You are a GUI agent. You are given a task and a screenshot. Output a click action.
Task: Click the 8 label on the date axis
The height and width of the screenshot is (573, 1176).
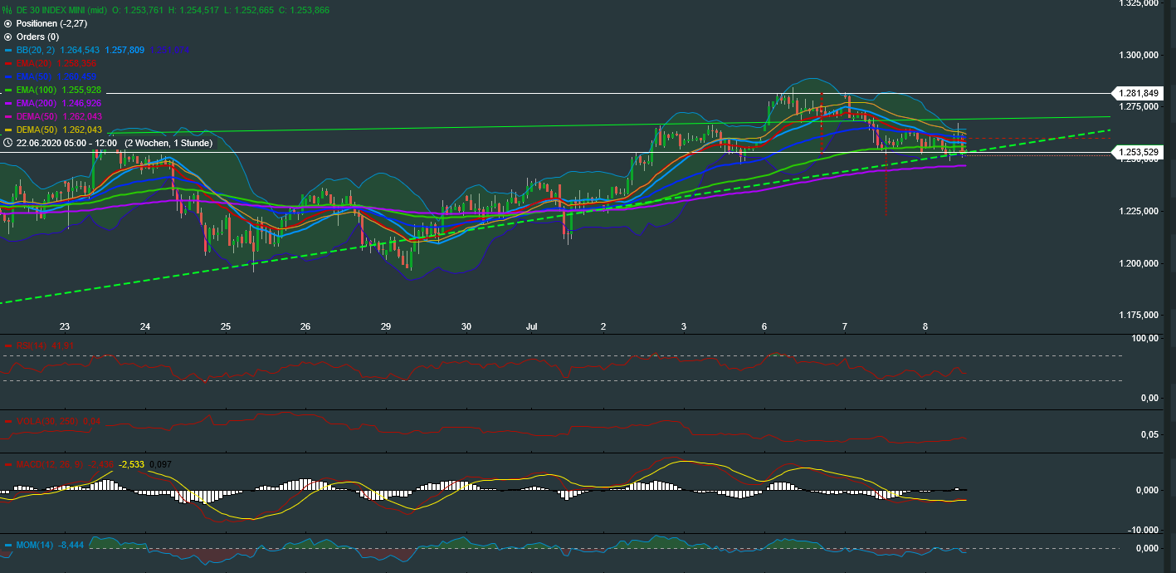pos(925,326)
